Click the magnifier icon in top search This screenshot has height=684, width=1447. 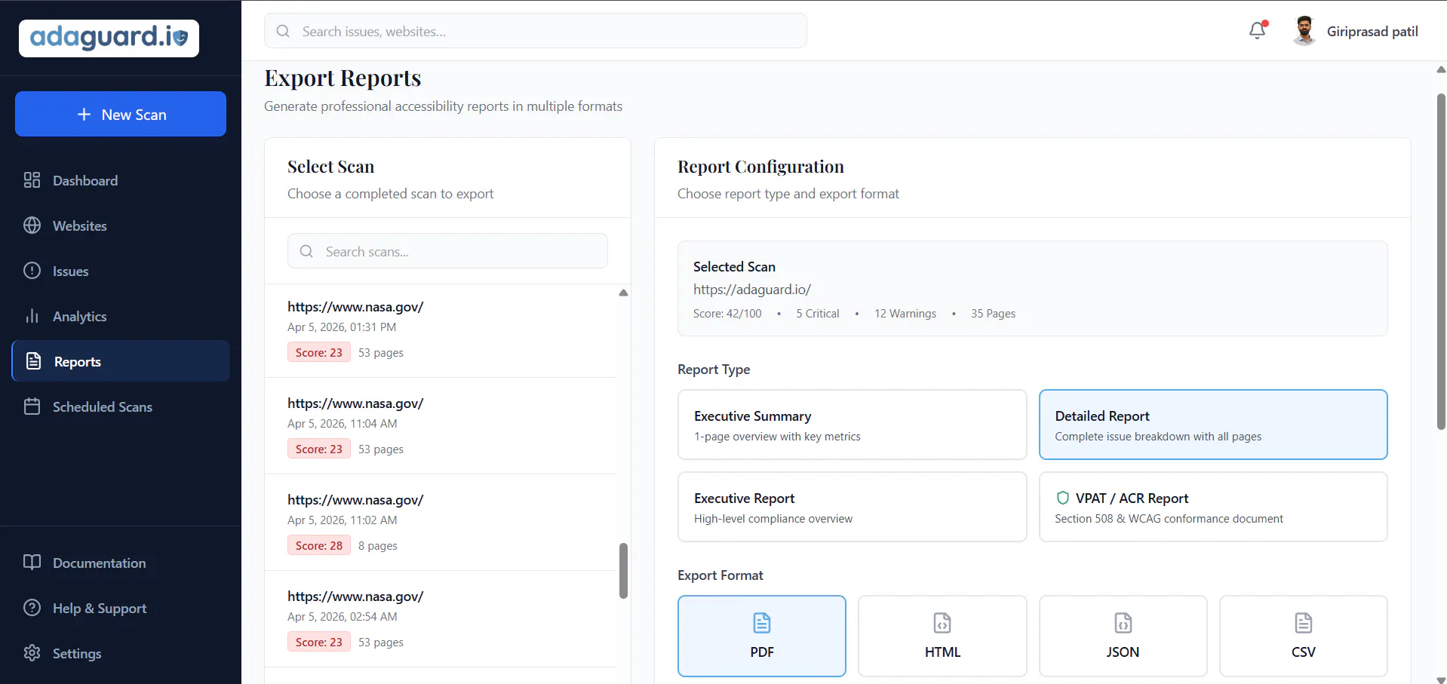click(x=283, y=31)
